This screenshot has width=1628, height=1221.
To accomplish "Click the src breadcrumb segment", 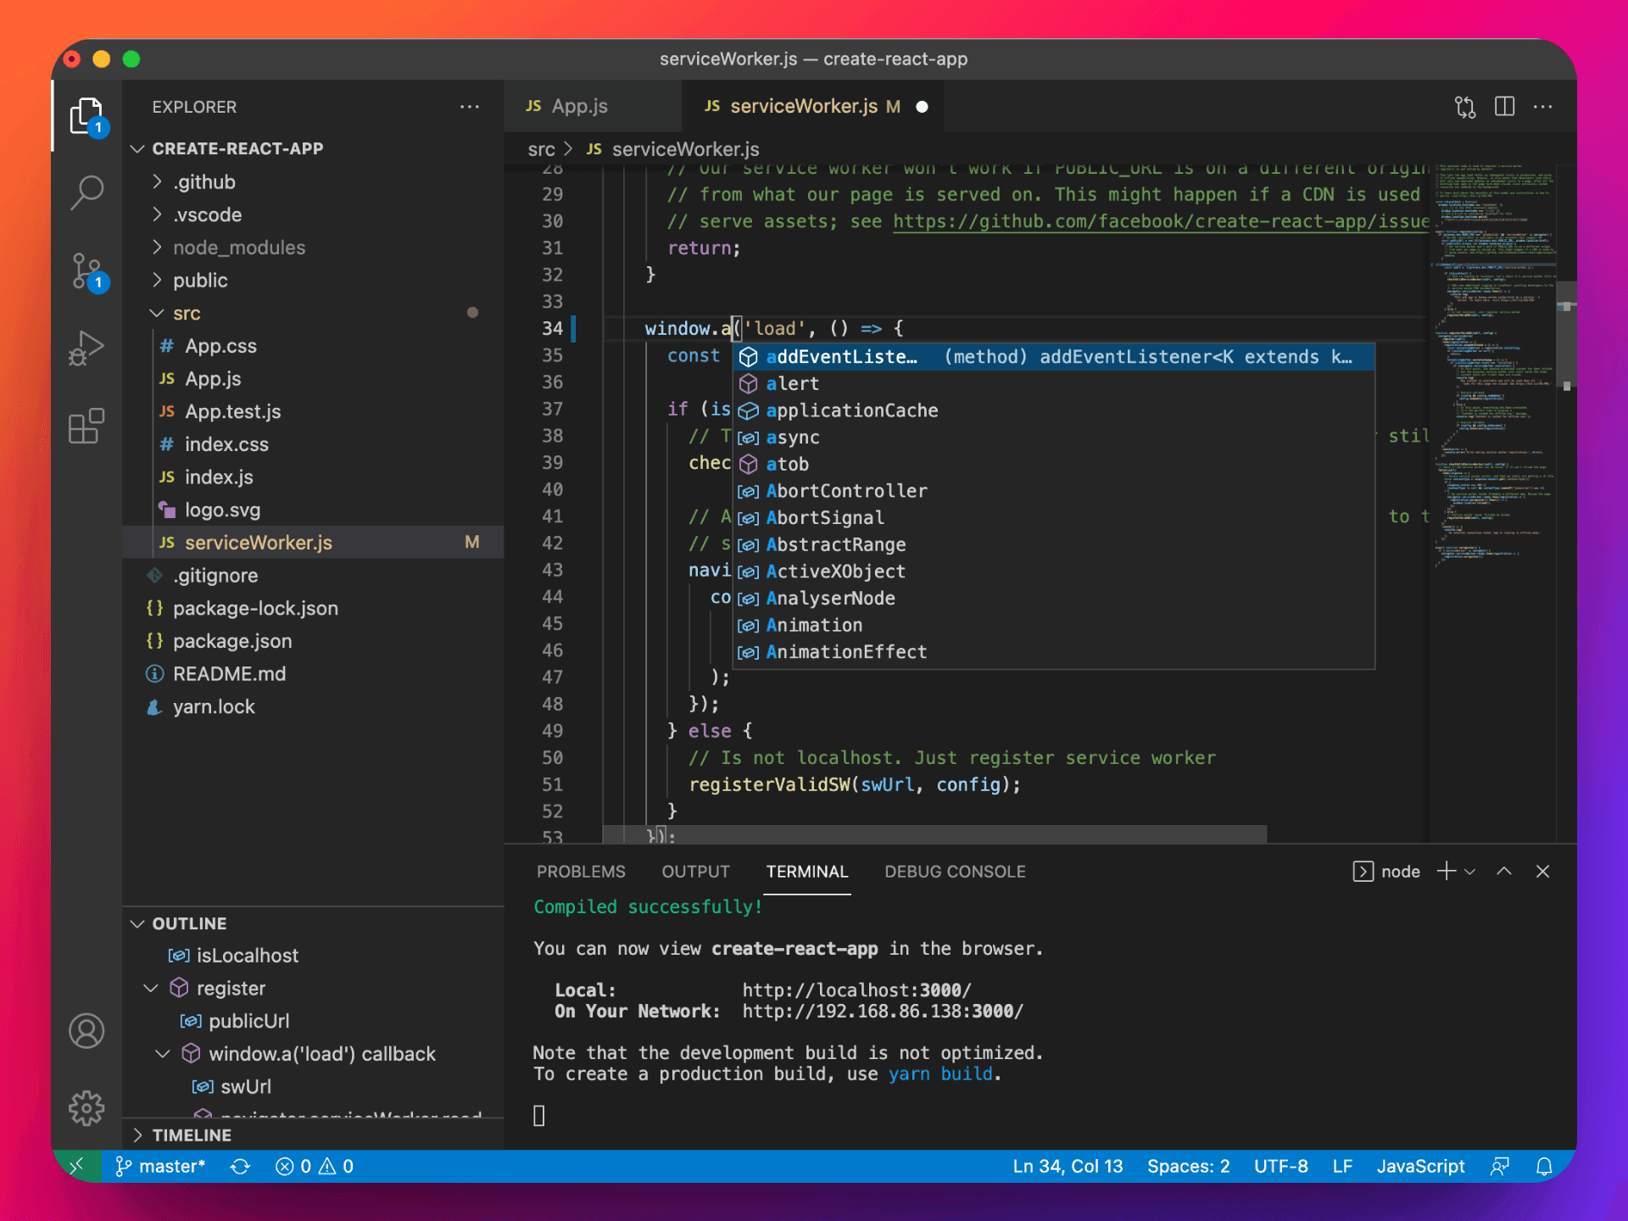I will click(x=541, y=150).
